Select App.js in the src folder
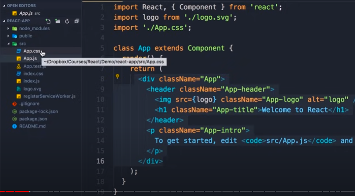 tap(30, 59)
